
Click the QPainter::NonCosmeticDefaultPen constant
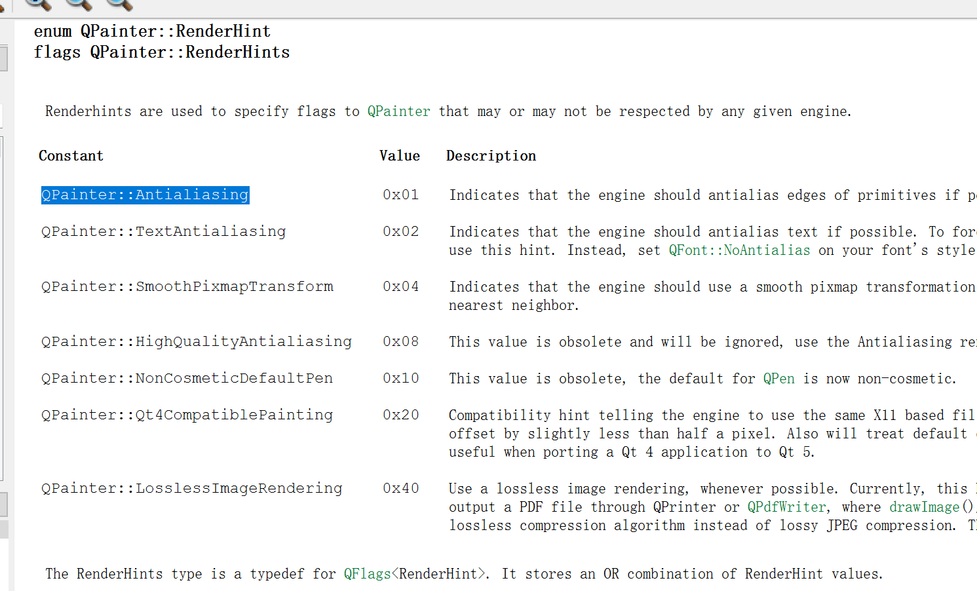[187, 378]
